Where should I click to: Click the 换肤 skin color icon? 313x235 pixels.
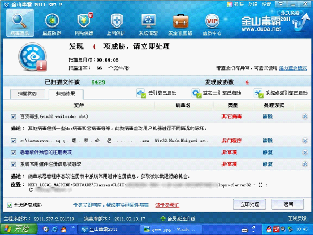point(230,4)
